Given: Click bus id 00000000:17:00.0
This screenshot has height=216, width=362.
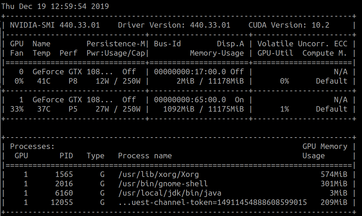Looking at the screenshot, I should point(190,72).
